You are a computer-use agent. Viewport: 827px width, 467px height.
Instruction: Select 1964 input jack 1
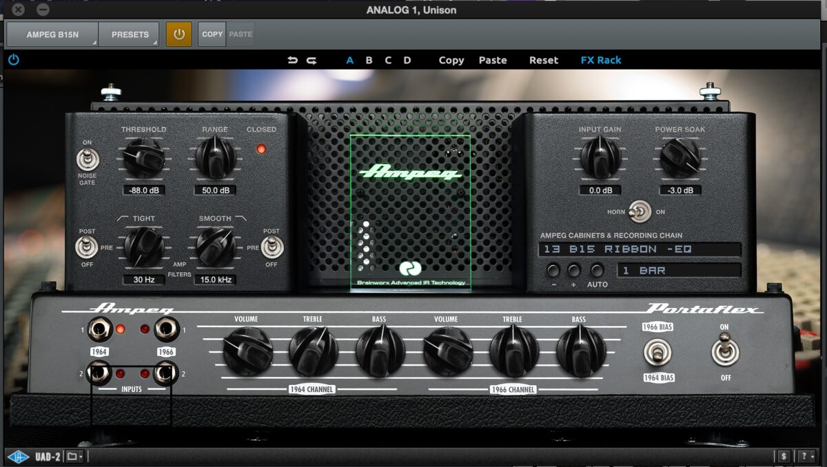99,329
